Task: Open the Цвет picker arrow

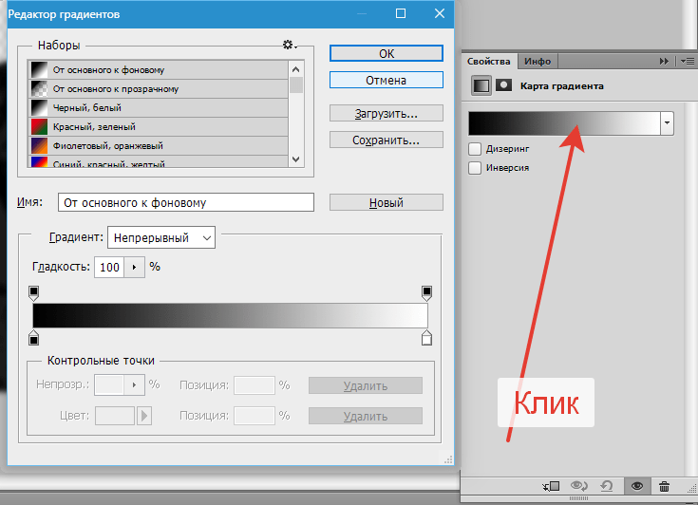Action: pos(143,416)
